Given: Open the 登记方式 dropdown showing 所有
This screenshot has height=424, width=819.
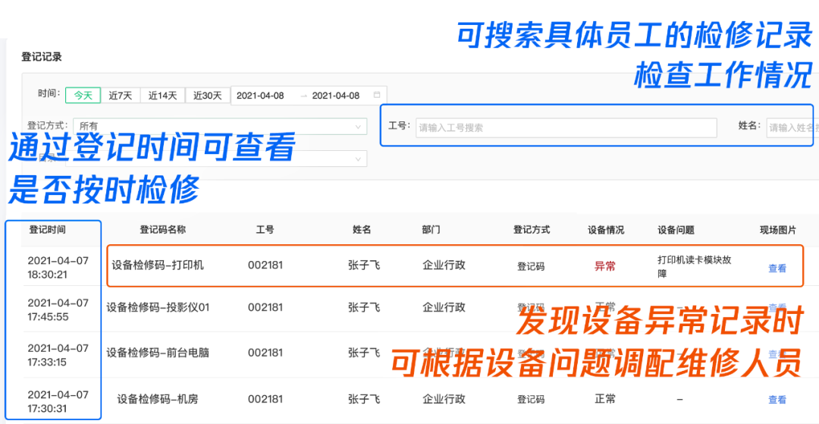Looking at the screenshot, I should click(x=220, y=127).
